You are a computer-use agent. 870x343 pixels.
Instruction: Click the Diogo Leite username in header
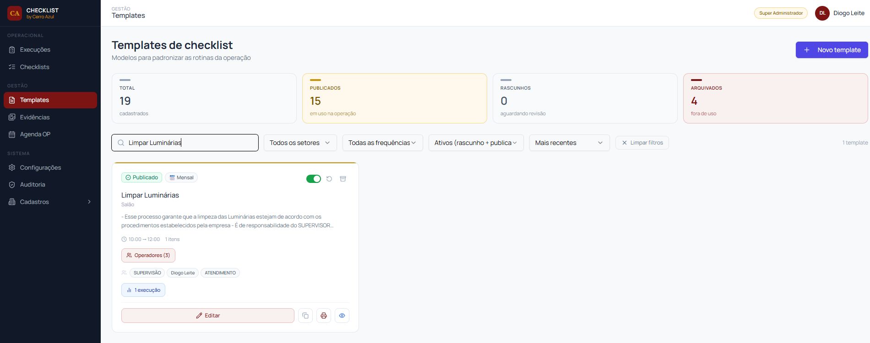849,13
